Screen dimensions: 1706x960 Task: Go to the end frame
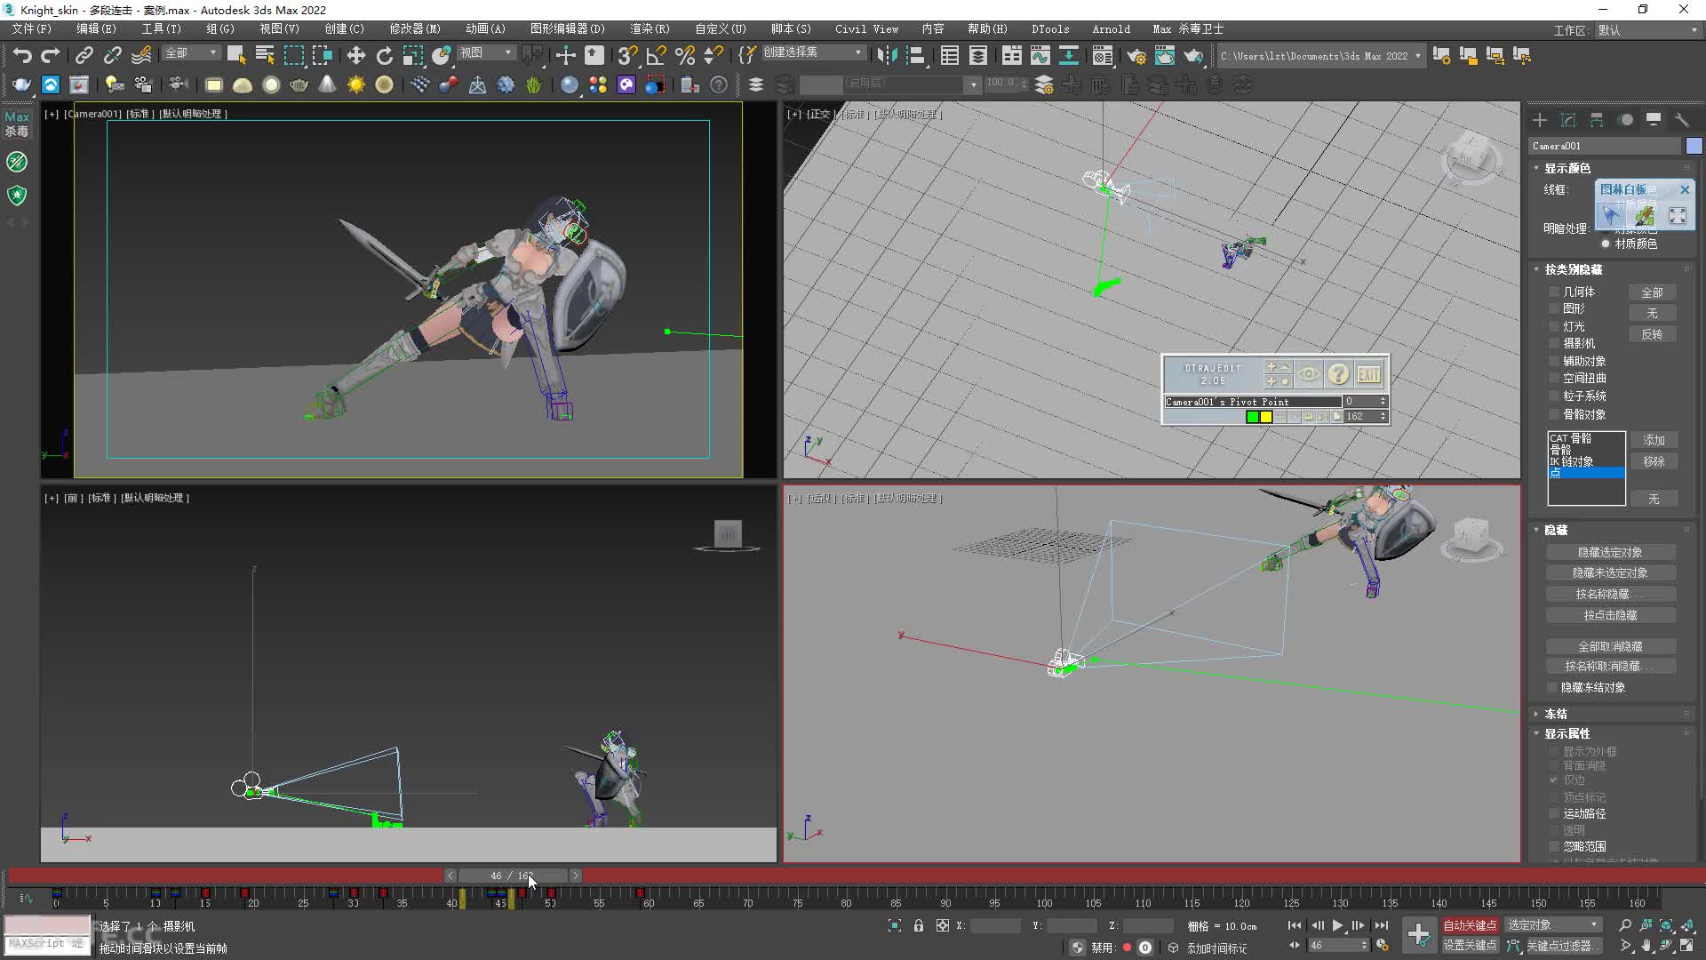[x=1381, y=925]
